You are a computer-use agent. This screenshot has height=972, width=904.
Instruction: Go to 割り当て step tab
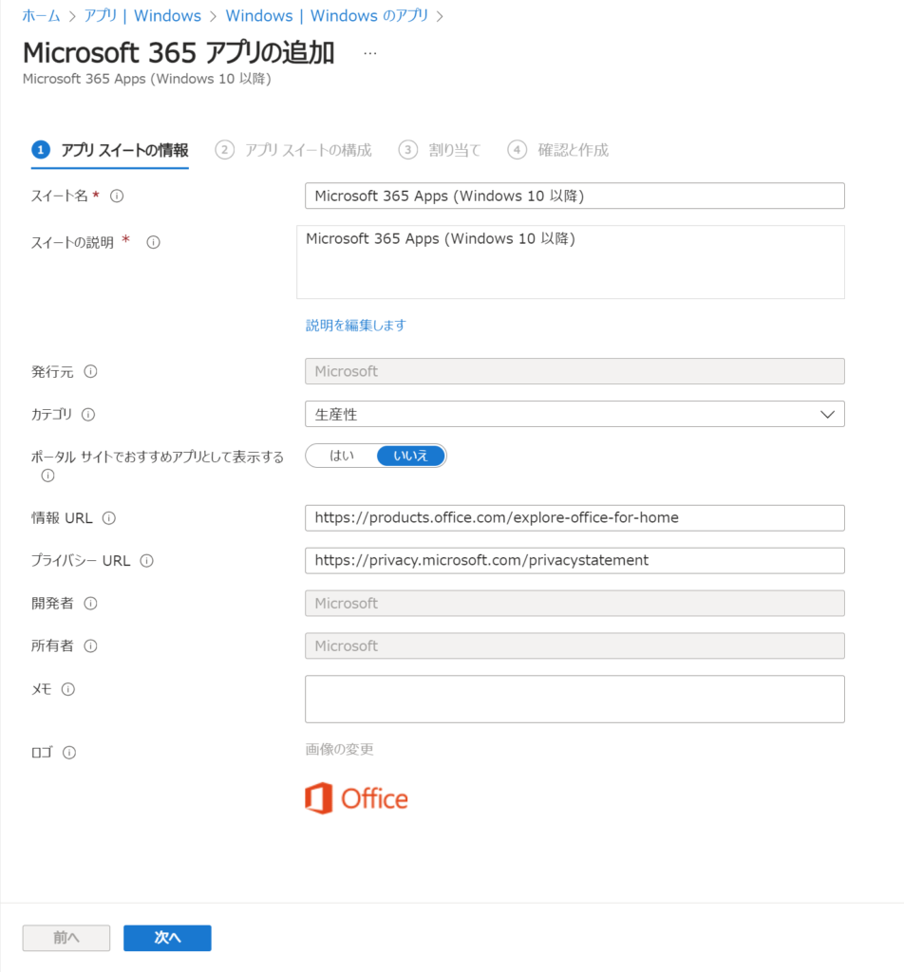pyautogui.click(x=440, y=150)
